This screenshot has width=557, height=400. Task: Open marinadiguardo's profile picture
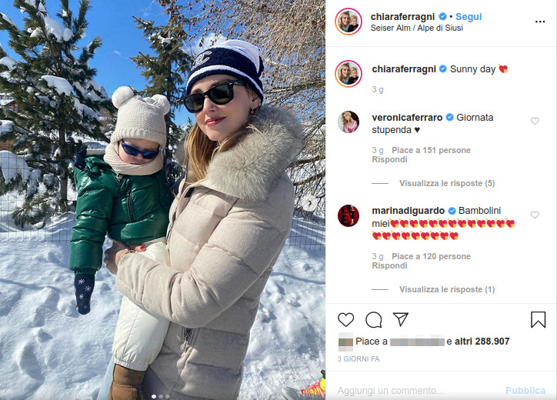point(349,215)
